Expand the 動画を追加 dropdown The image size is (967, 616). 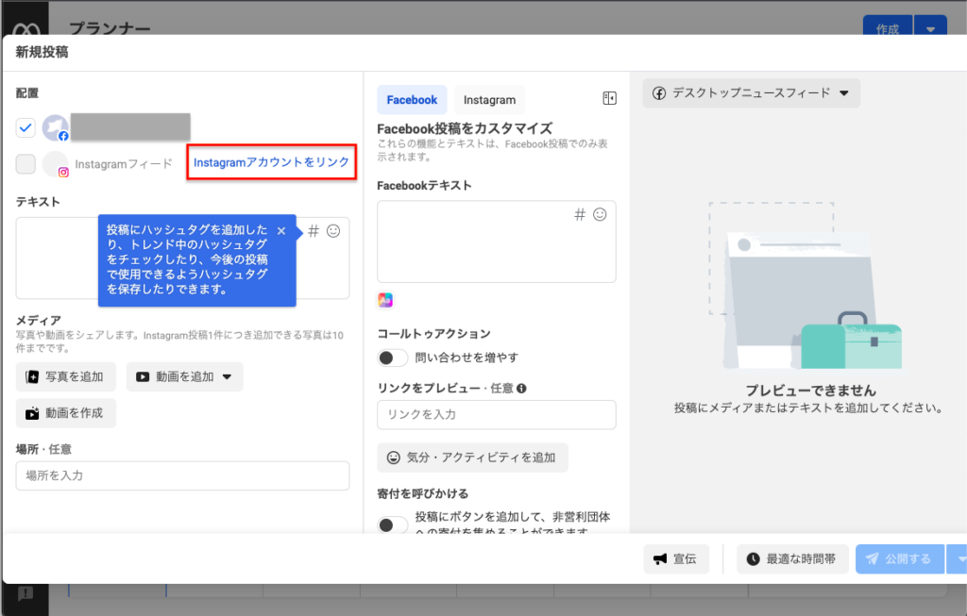227,377
